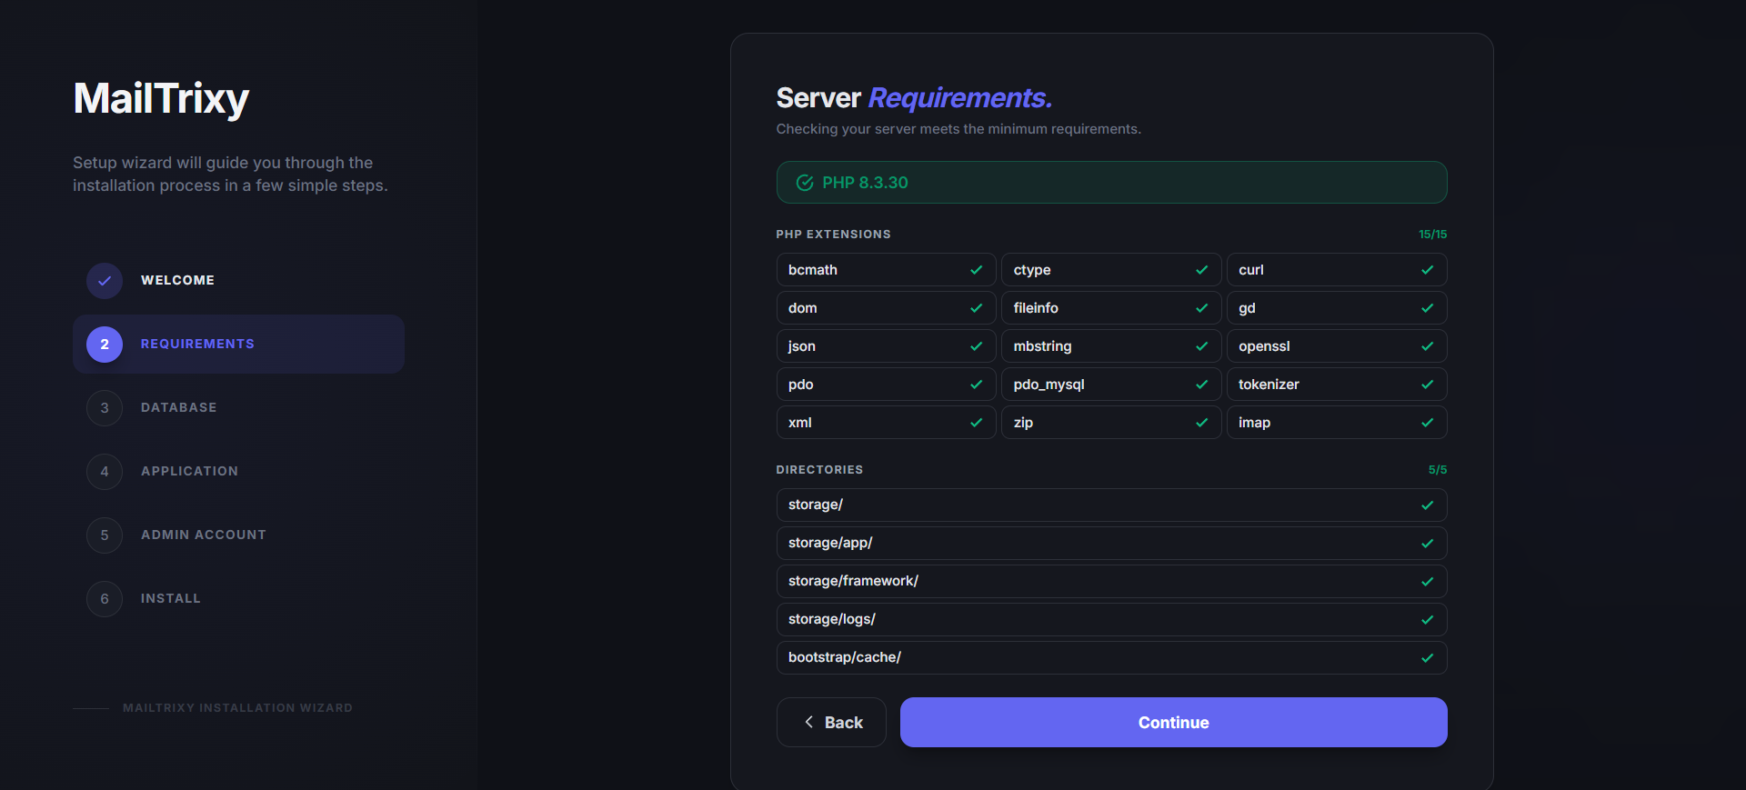Click the checkmark next to zip
Image resolution: width=1746 pixels, height=790 pixels.
[x=1202, y=423]
